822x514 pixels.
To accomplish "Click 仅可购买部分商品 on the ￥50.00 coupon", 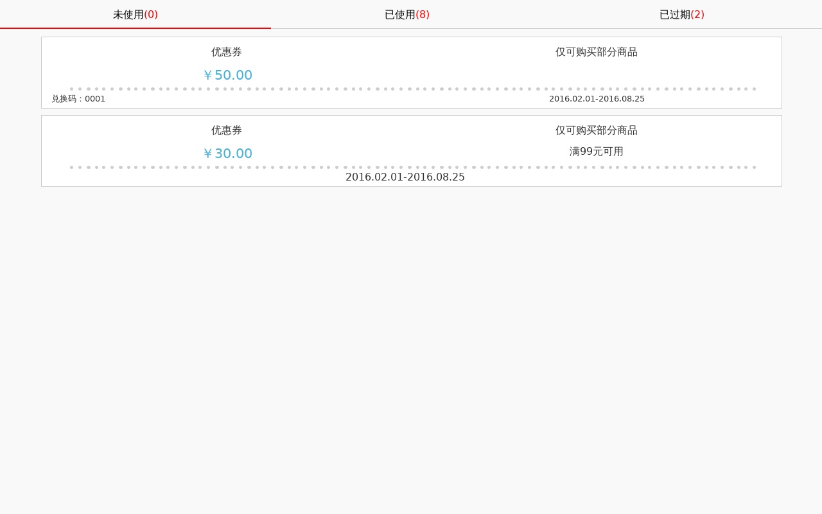I will [597, 52].
